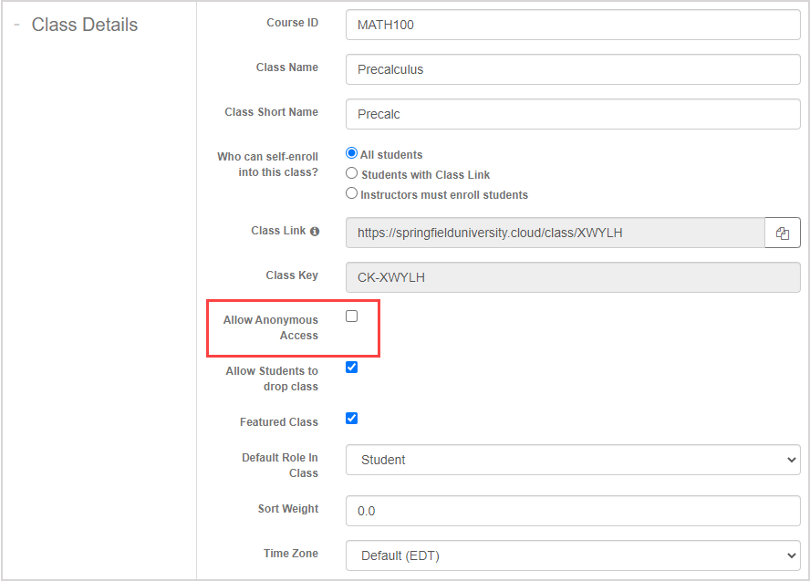The height and width of the screenshot is (581, 810).
Task: Select the All students radio button
Action: coord(352,154)
